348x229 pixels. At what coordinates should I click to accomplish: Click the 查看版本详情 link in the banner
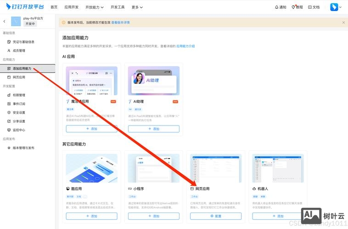click(x=120, y=22)
